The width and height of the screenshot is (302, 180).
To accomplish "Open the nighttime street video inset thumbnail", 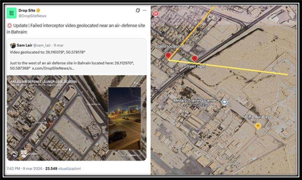I will tap(124, 118).
